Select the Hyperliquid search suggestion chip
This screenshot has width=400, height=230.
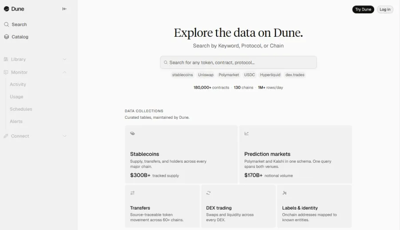pos(270,75)
